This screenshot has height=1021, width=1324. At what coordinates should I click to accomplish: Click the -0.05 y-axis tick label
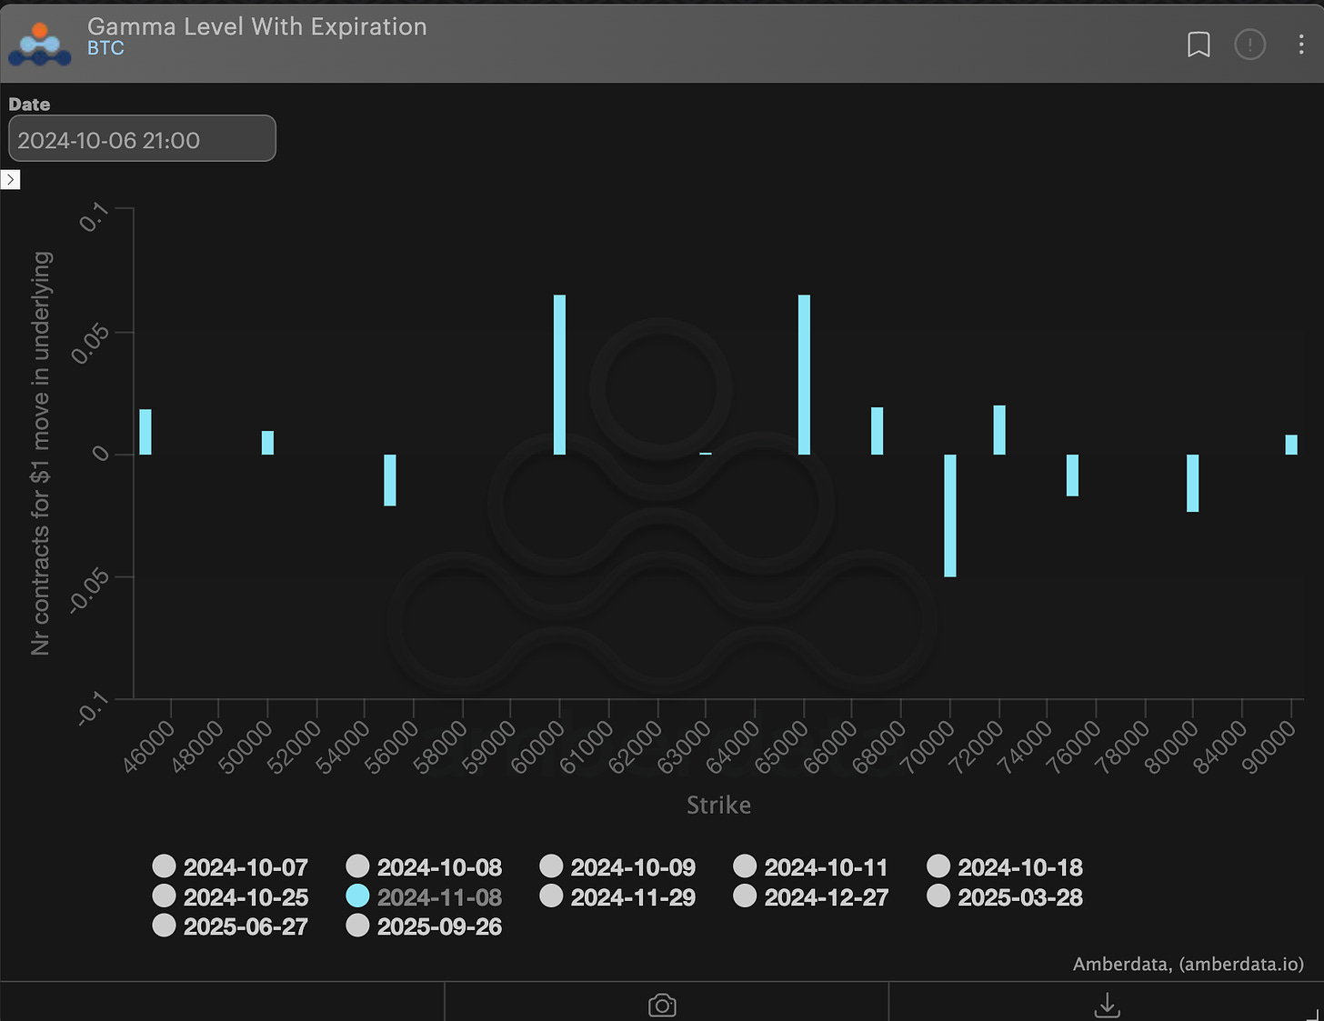pyautogui.click(x=88, y=590)
